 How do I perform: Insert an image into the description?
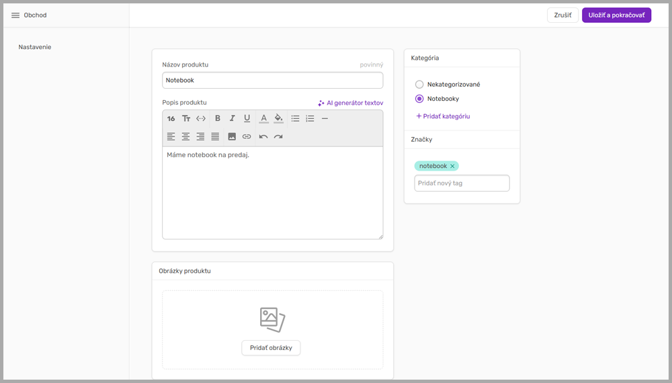[x=232, y=136]
